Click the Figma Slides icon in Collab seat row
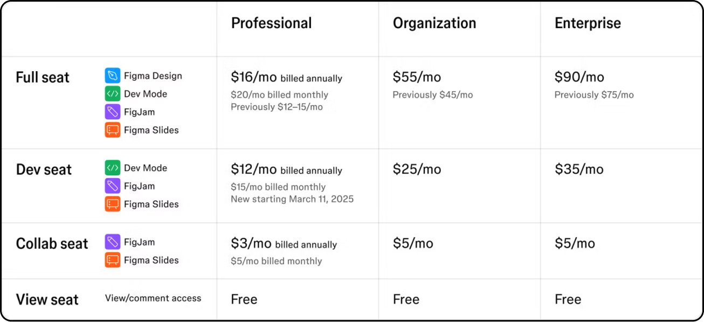This screenshot has height=322, width=704. tap(112, 260)
